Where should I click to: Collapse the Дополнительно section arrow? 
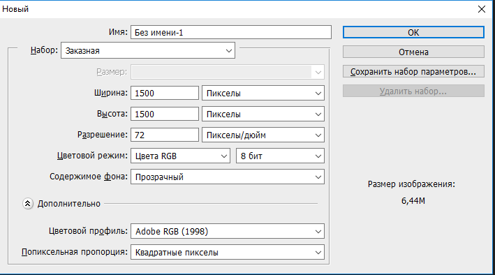(x=28, y=204)
